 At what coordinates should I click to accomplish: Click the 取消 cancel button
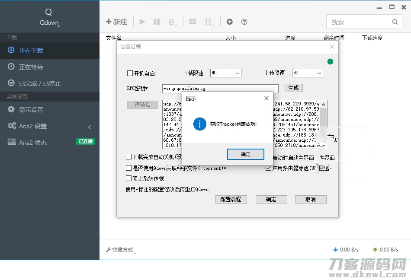pos(311,199)
